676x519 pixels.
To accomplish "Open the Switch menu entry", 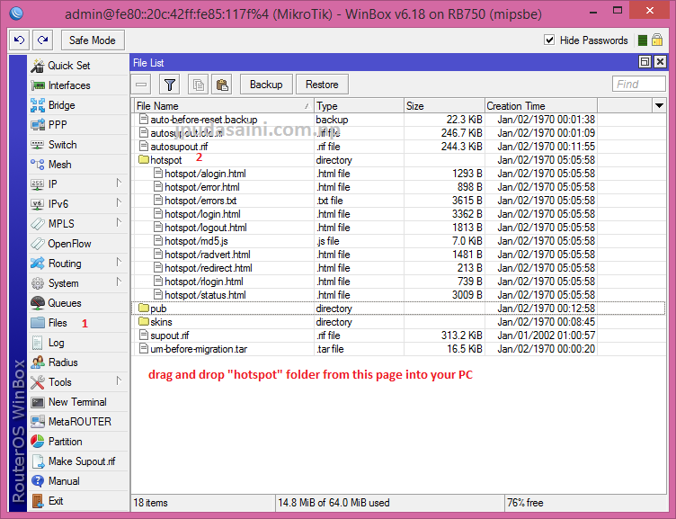I will [x=78, y=145].
